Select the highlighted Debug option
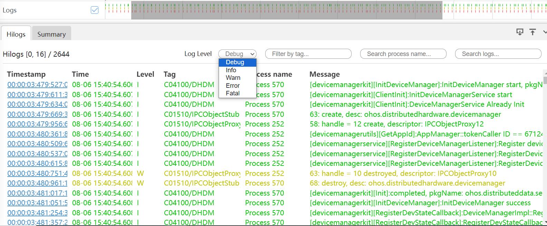 [235, 62]
